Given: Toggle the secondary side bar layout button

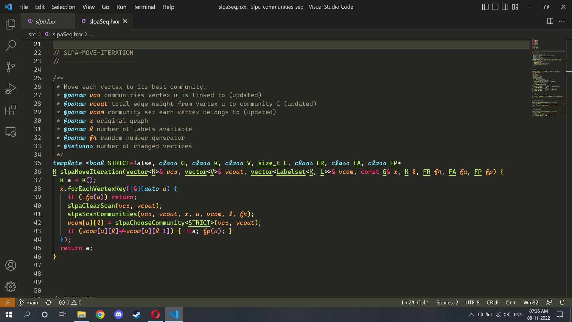Looking at the screenshot, I should tap(505, 7).
